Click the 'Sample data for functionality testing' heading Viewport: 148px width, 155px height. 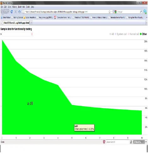point(16,29)
